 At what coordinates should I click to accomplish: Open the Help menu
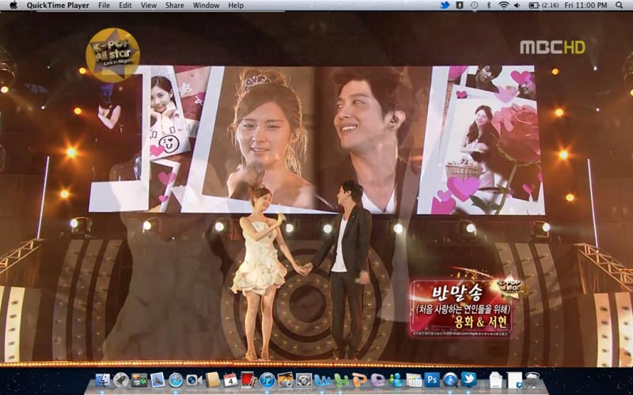(236, 6)
